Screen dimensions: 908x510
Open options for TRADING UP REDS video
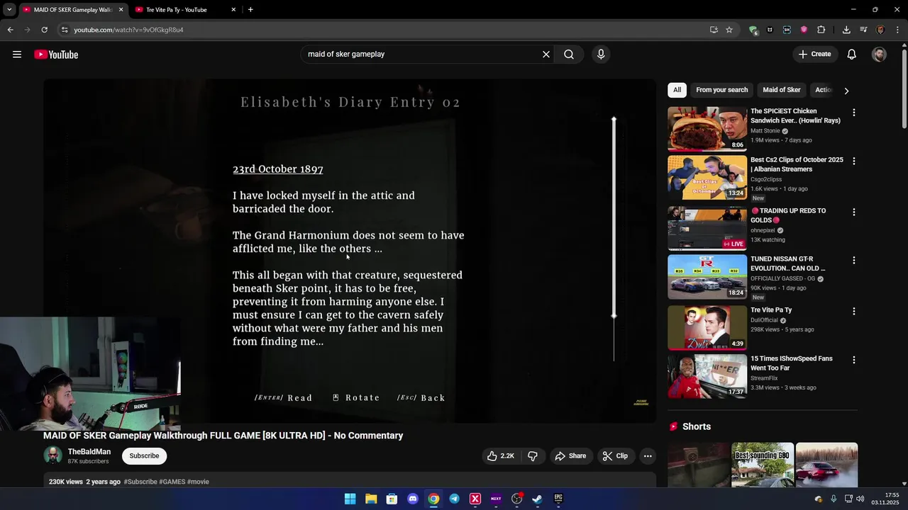click(853, 212)
